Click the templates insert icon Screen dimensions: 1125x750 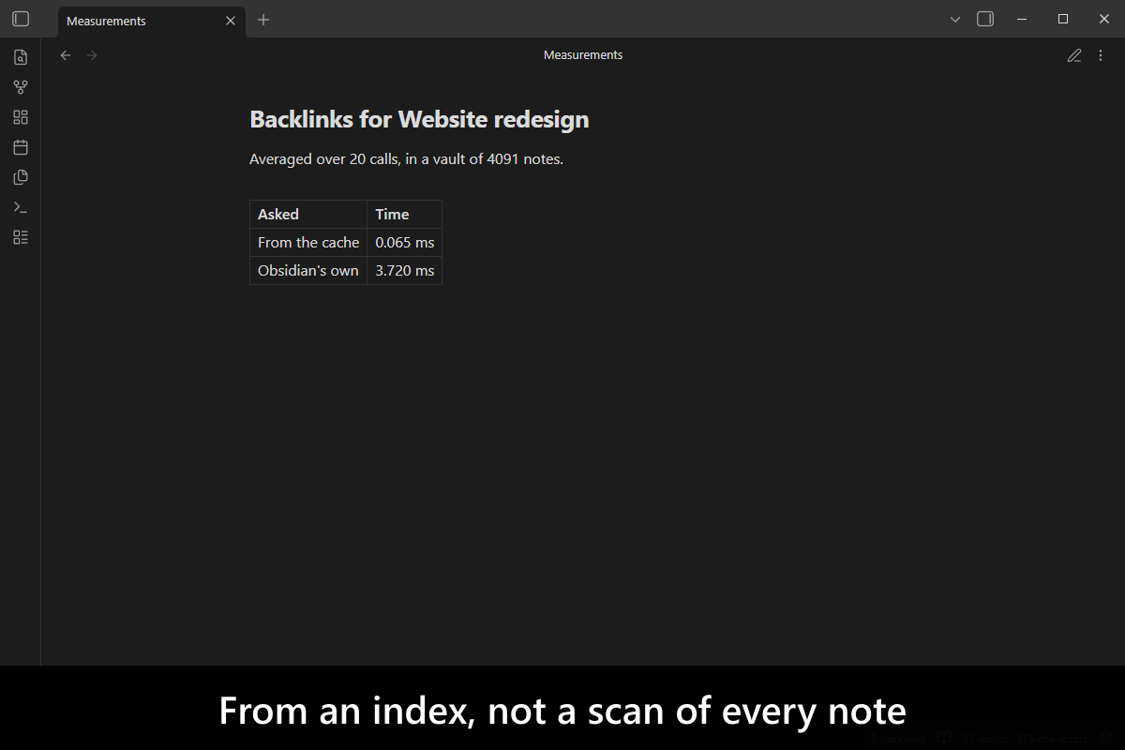pyautogui.click(x=21, y=177)
